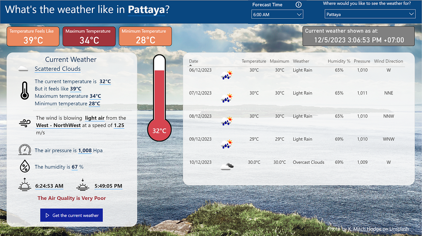Click the overcast clouds icon for 10/12/2023
422x236 pixels.
[226, 166]
